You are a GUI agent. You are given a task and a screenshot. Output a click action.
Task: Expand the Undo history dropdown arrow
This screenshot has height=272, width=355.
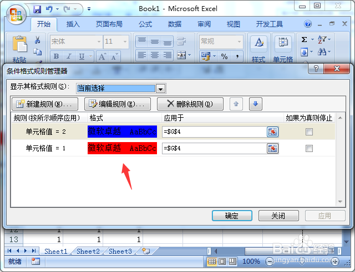[57, 9]
